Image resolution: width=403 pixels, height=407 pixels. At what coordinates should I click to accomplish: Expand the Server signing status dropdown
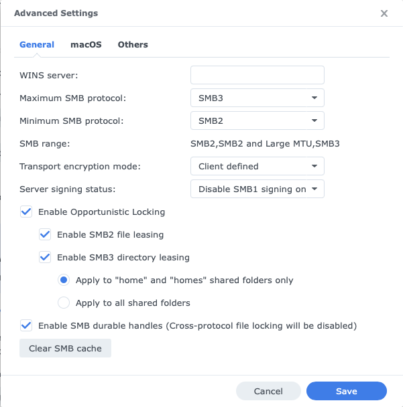(257, 189)
